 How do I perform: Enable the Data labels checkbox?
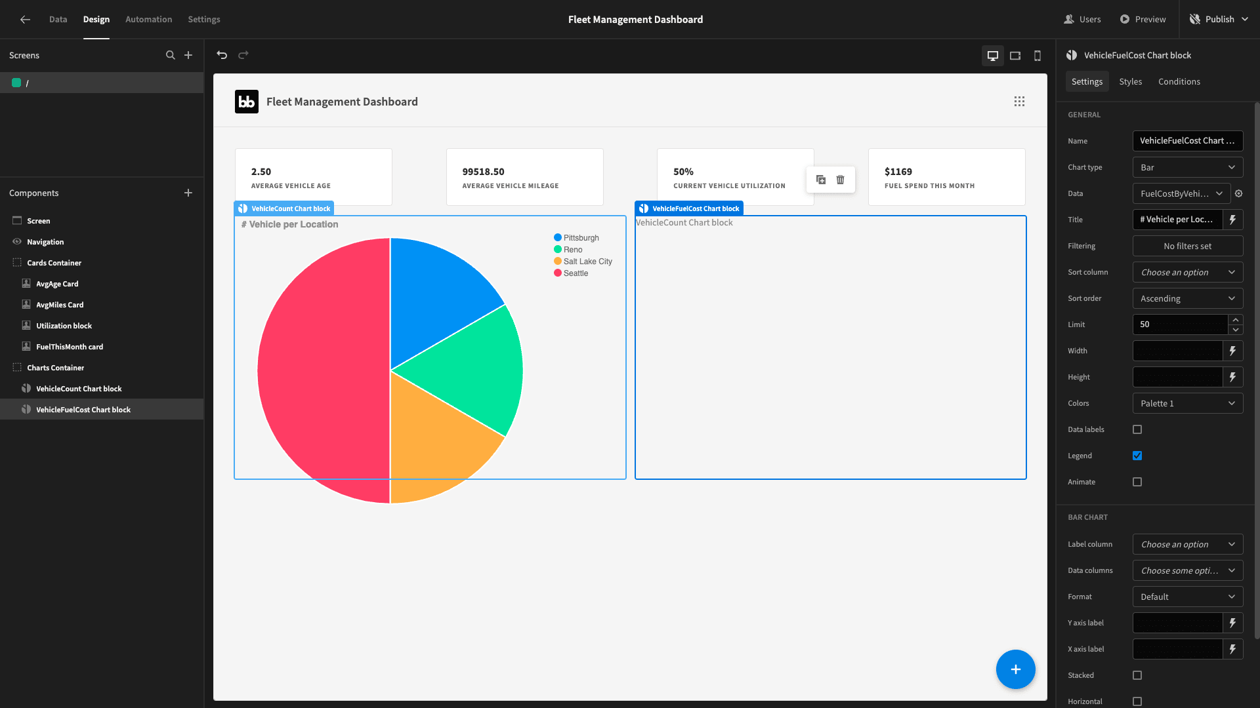(x=1137, y=429)
